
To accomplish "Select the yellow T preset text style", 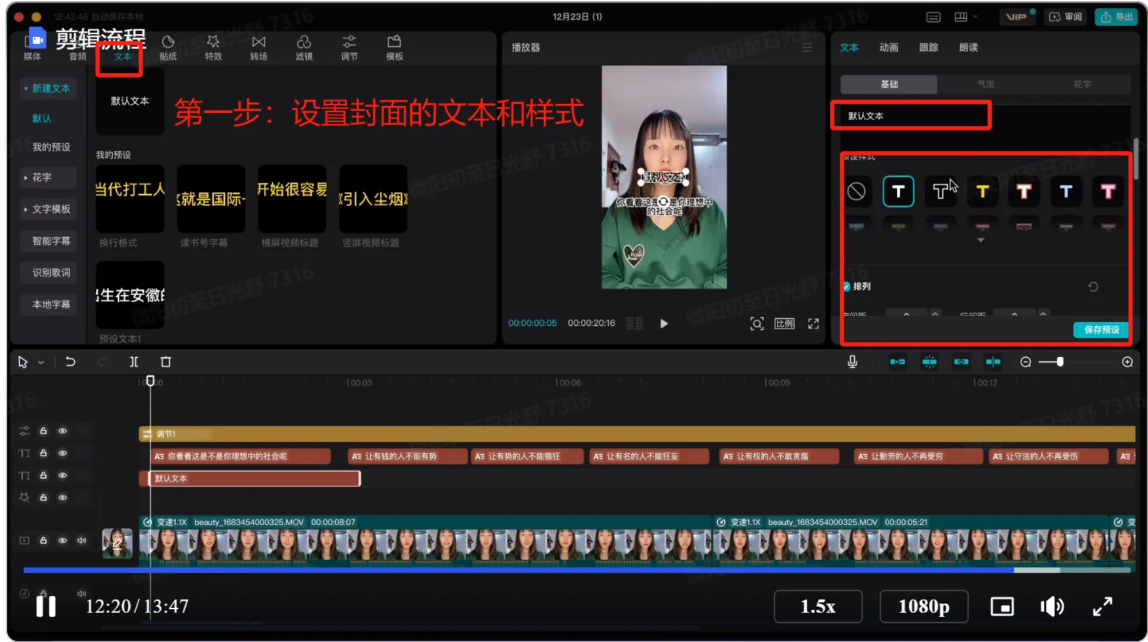I will click(x=982, y=192).
